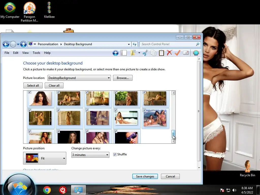Click the Cancel button
The width and height of the screenshot is (260, 195).
click(170, 176)
